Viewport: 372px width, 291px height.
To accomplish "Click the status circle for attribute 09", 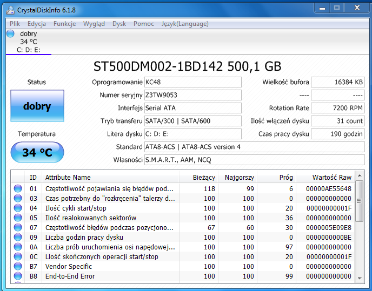I will tap(18, 237).
